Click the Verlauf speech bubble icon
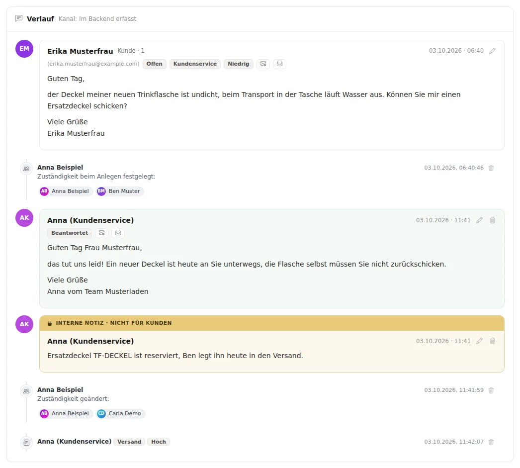This screenshot has height=468, width=520. pyautogui.click(x=19, y=18)
